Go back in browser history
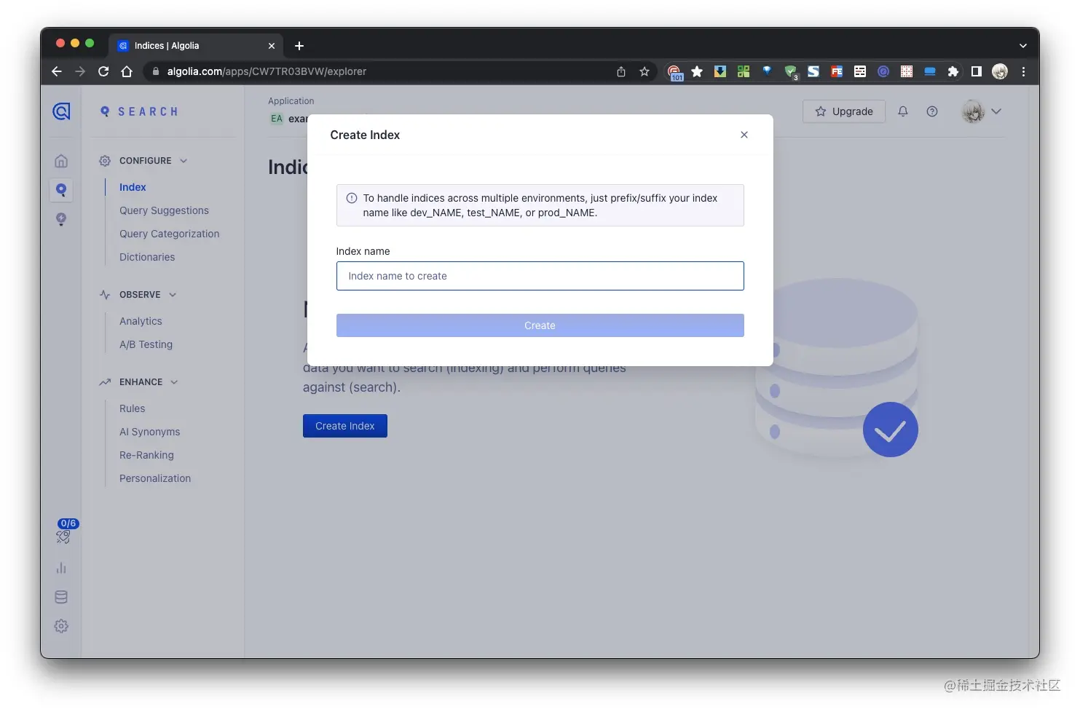This screenshot has width=1080, height=712. 57,71
